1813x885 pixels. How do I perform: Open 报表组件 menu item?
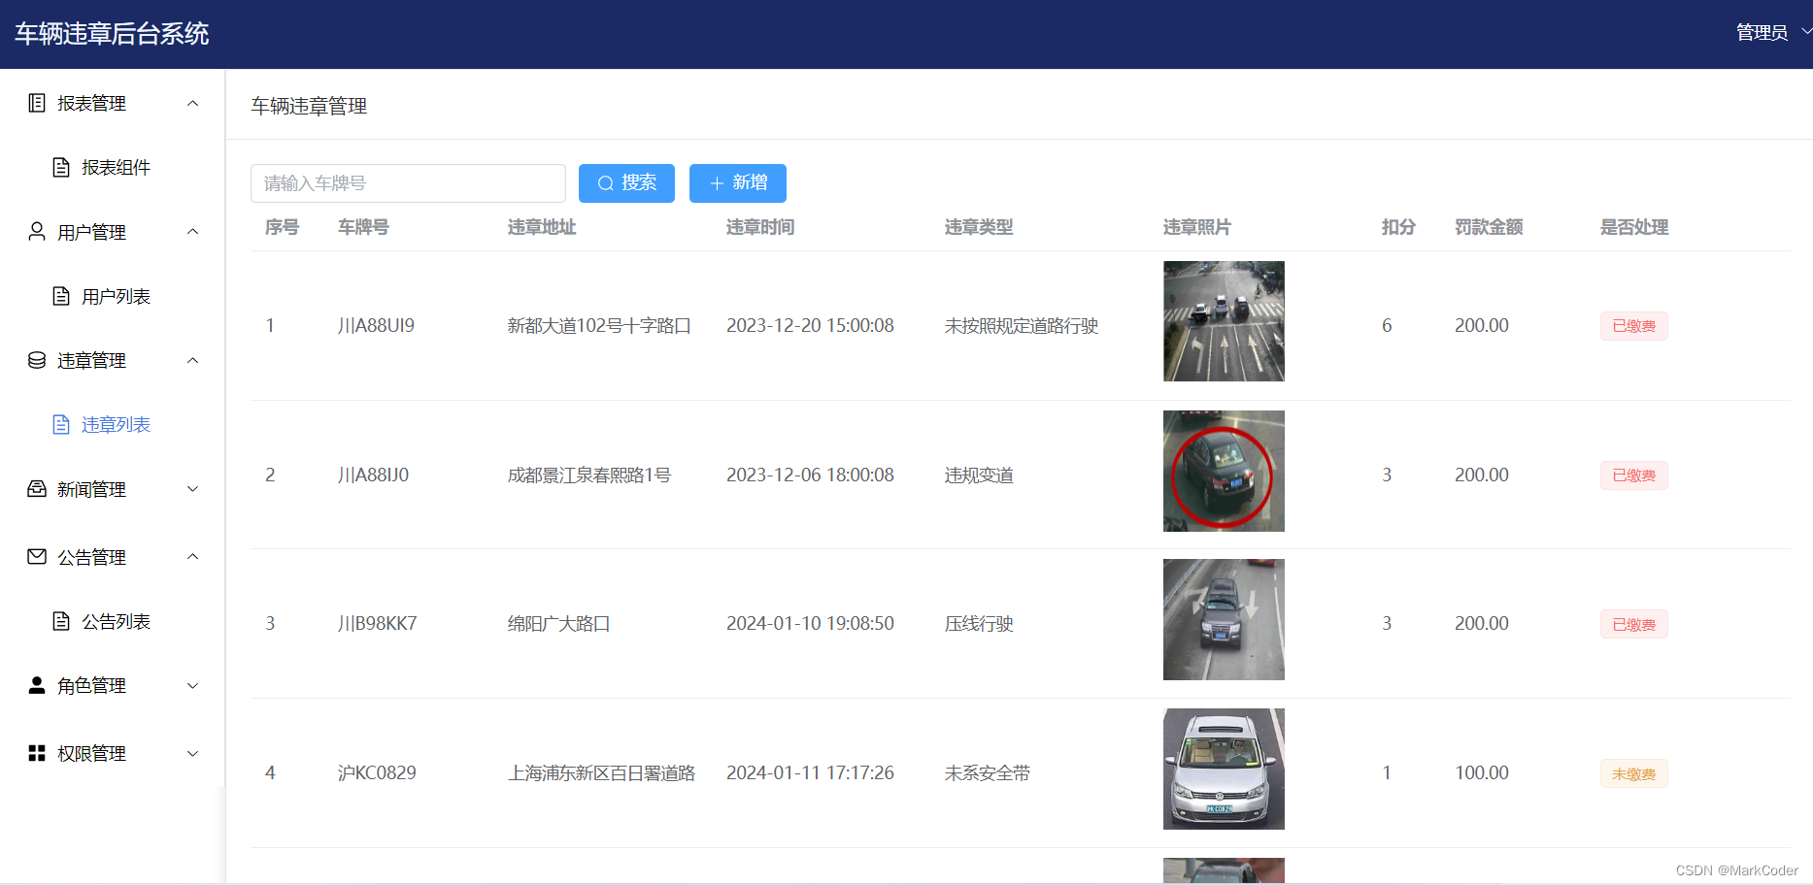click(113, 167)
